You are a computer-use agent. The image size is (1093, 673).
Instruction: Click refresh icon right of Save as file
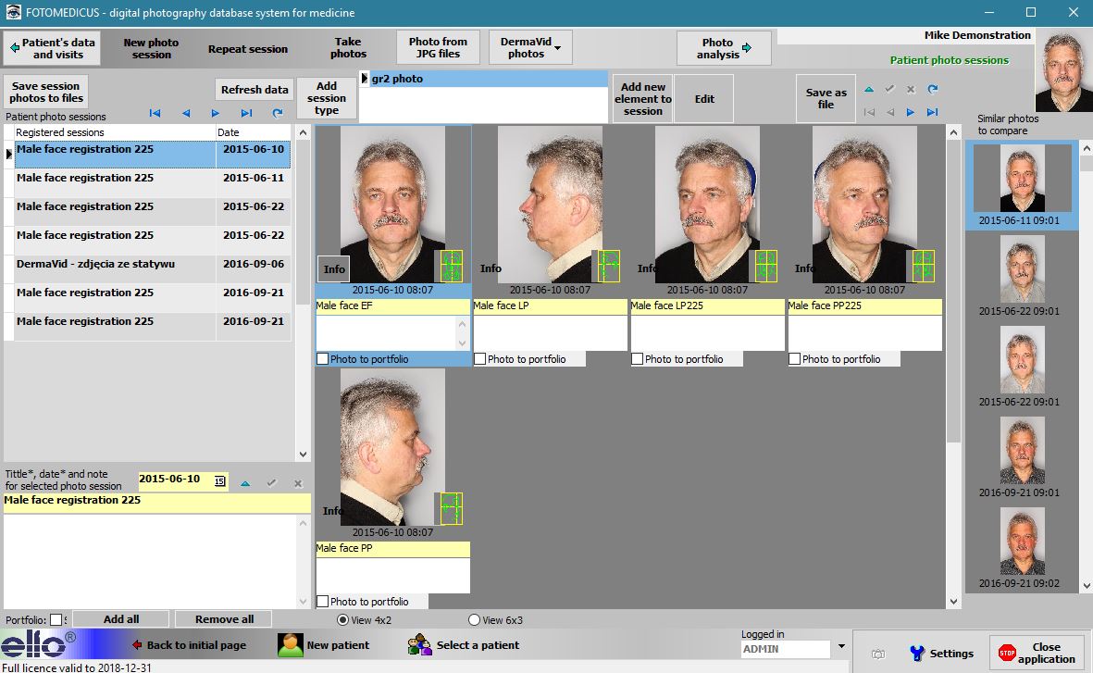tap(933, 89)
